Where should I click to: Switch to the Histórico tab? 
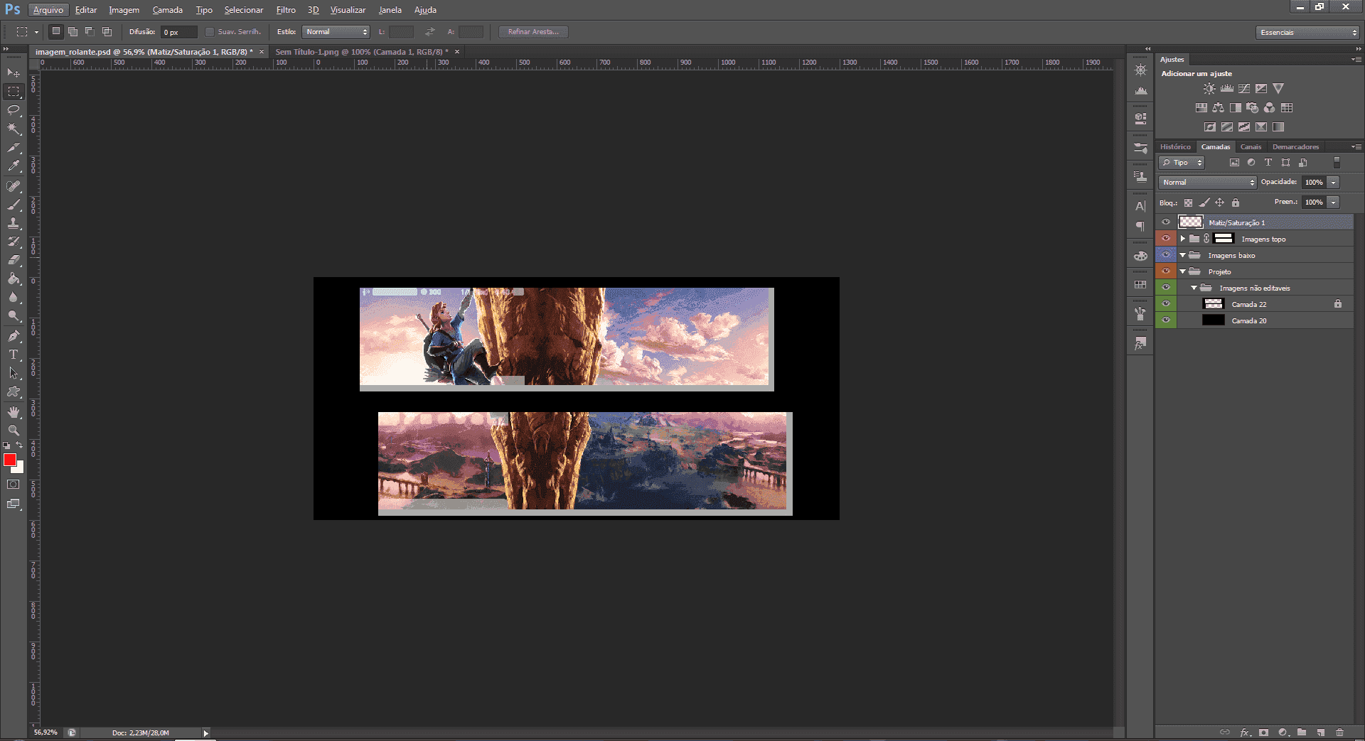[1175, 147]
